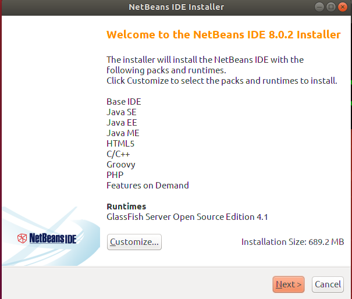Viewport: 352px width, 299px height.
Task: Click the Java SE pack label
Action: pyautogui.click(x=122, y=112)
